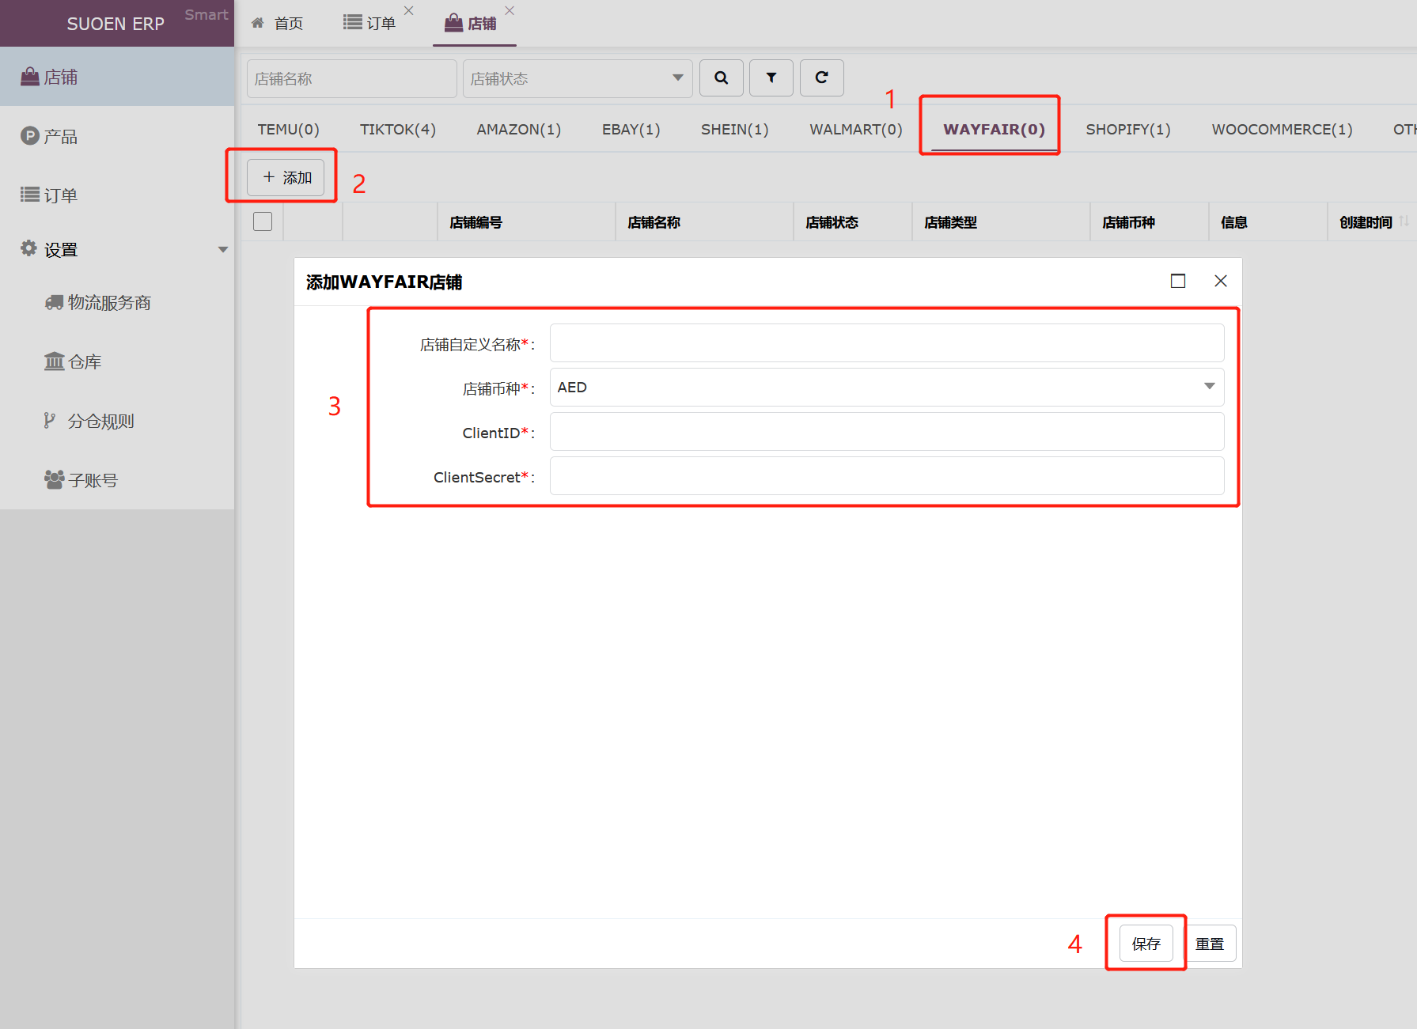Open the 店铺状态 dropdown
This screenshot has height=1029, width=1417.
pyautogui.click(x=578, y=78)
